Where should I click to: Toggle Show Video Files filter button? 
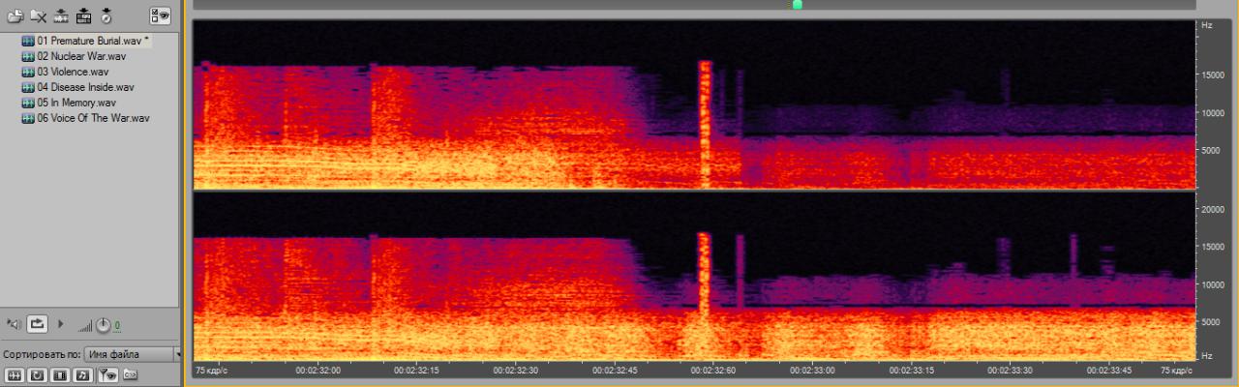click(58, 374)
